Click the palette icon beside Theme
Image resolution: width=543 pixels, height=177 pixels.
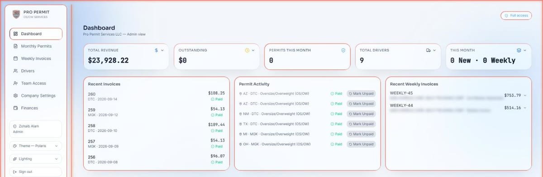pyautogui.click(x=15, y=146)
